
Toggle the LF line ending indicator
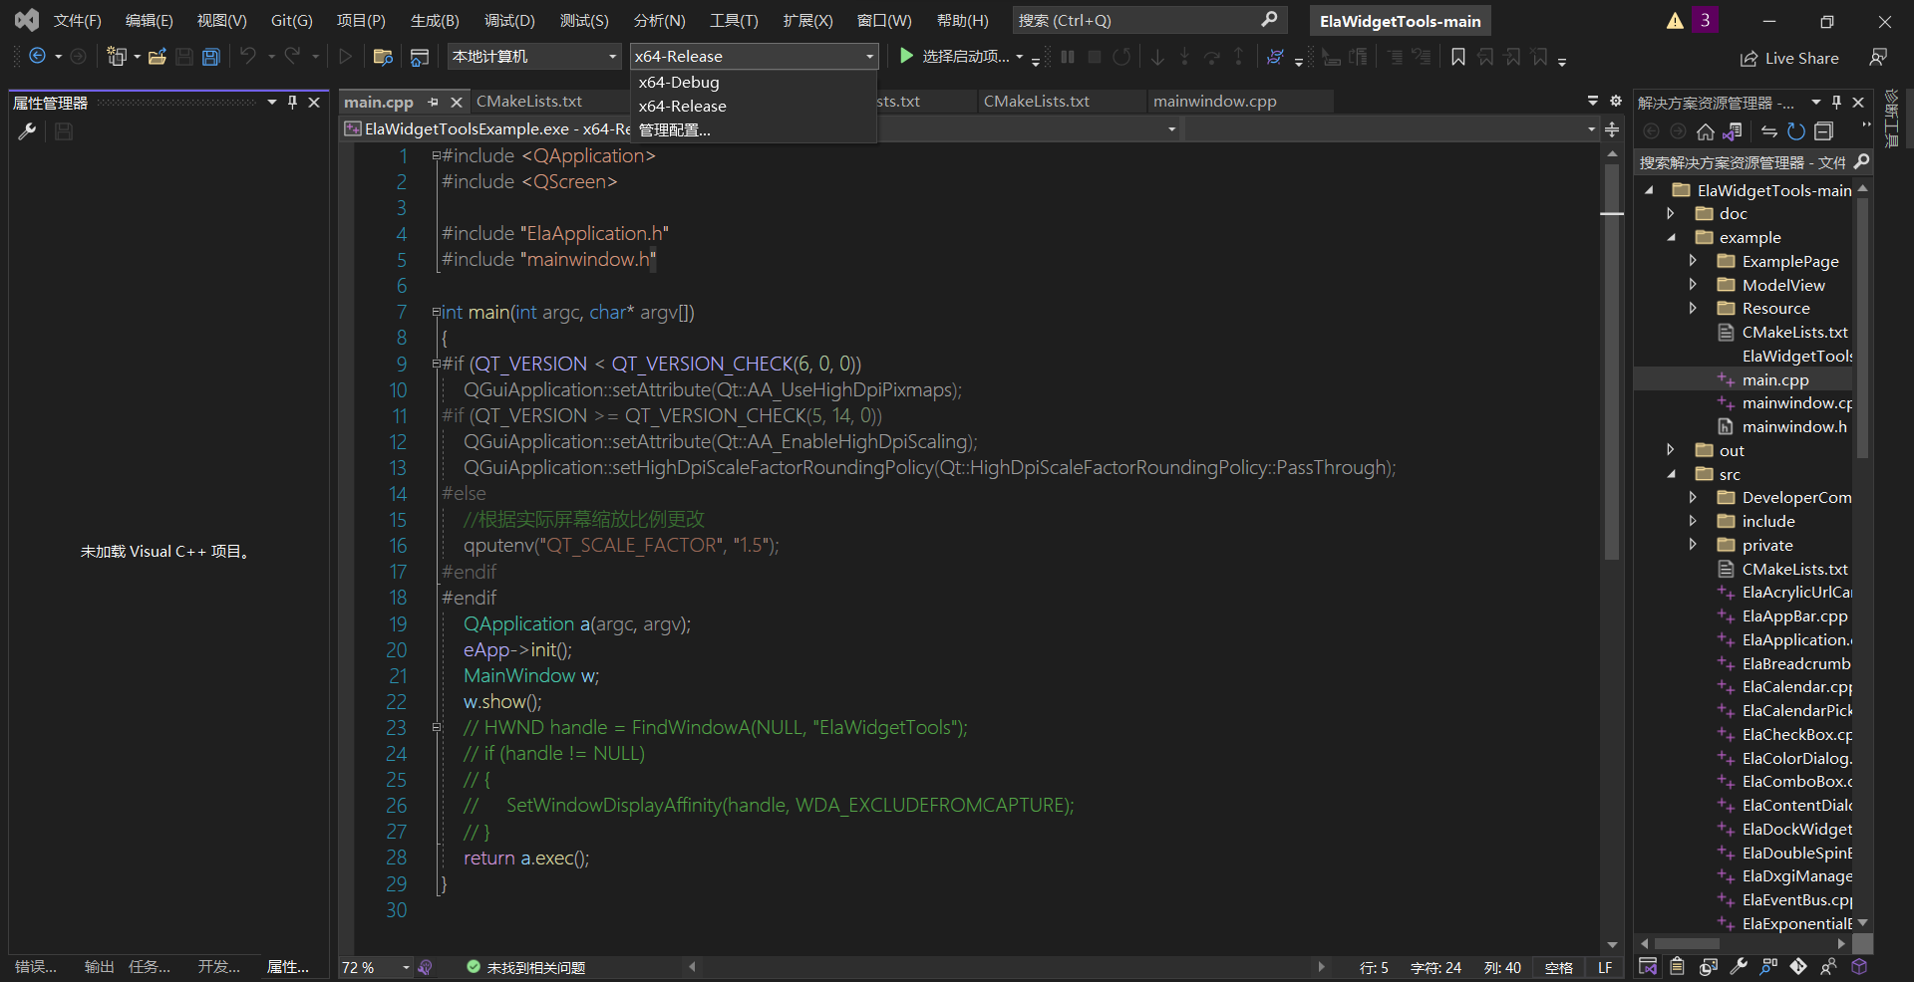1605,967
